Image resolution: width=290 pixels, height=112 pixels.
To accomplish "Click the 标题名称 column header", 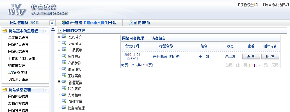I will (166, 46).
